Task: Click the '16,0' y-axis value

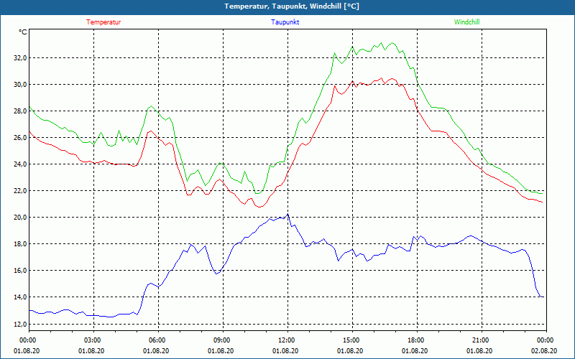Action: 20,271
